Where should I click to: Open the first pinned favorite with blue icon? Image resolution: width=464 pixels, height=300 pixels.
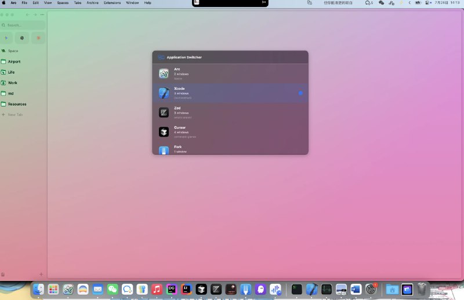[6, 38]
